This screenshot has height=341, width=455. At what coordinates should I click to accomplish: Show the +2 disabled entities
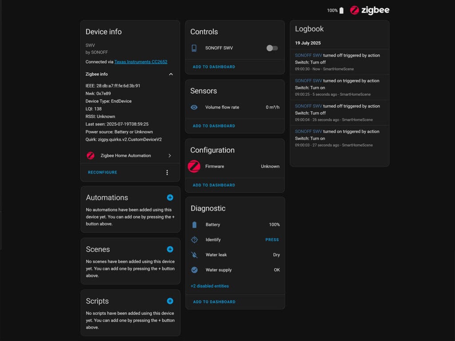[x=210, y=286]
